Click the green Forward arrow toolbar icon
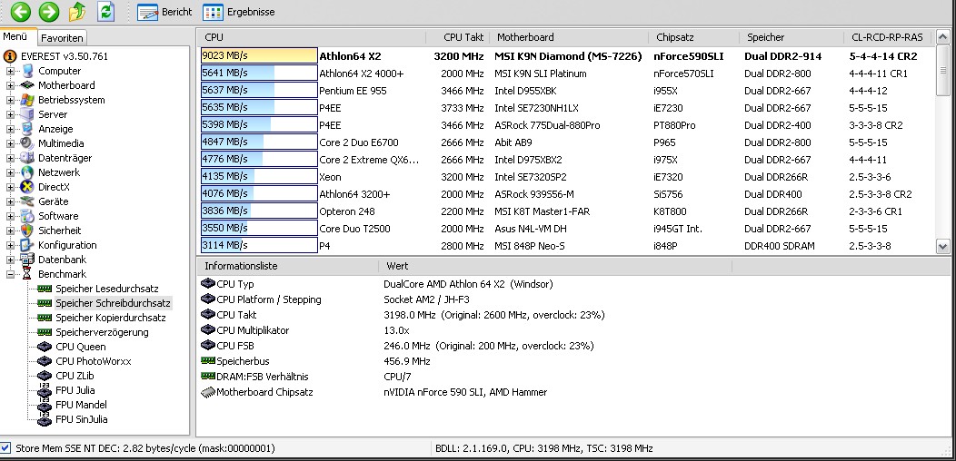 (x=49, y=12)
